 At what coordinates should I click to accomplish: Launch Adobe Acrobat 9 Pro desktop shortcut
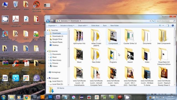coord(15,21)
